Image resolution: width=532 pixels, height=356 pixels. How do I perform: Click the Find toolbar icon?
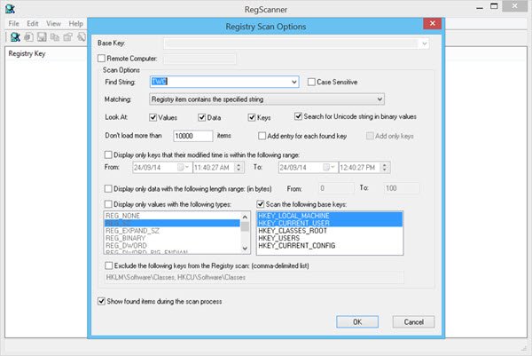coord(82,36)
